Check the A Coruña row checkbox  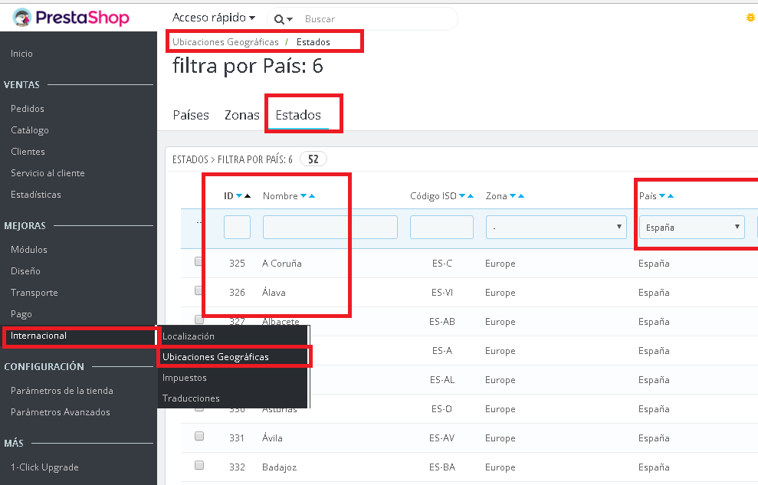tap(199, 261)
